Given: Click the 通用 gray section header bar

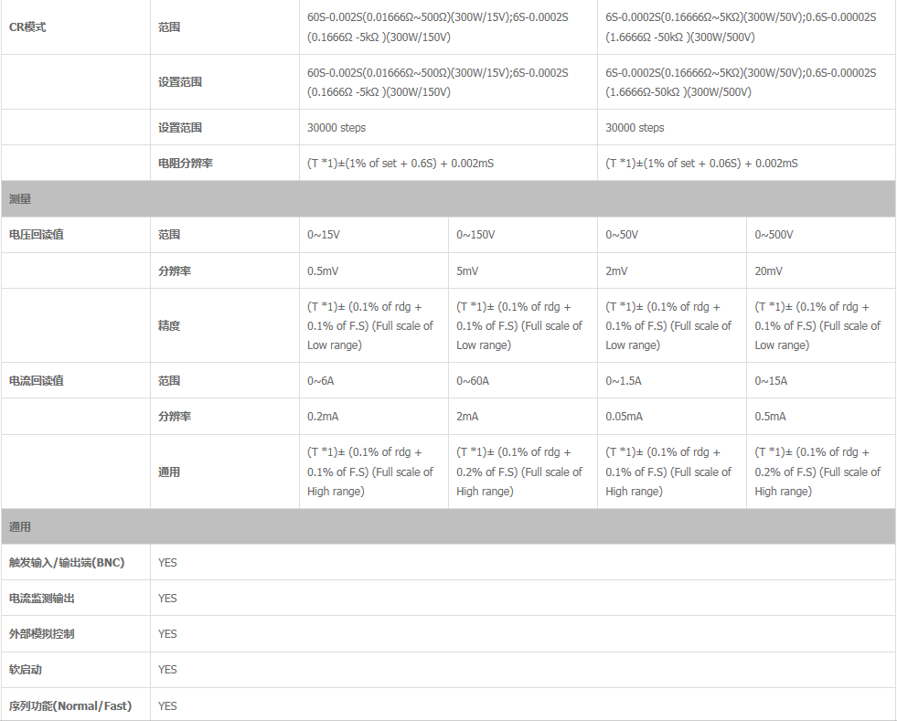Looking at the screenshot, I should click(x=448, y=526).
